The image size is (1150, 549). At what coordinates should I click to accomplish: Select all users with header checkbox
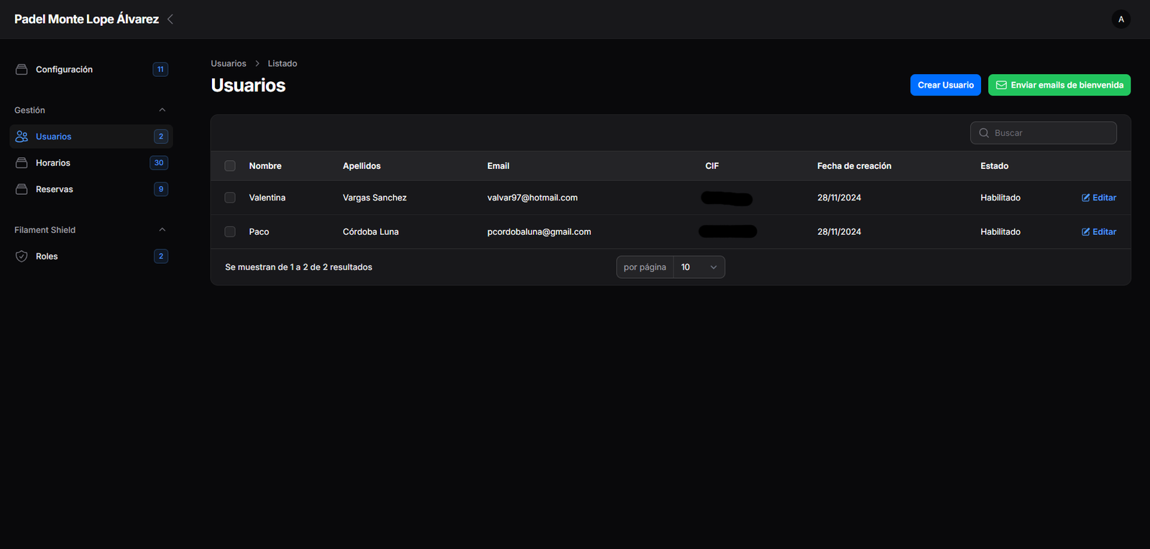[230, 166]
